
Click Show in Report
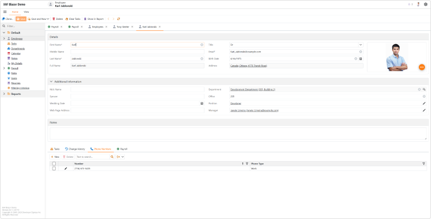tap(94, 19)
